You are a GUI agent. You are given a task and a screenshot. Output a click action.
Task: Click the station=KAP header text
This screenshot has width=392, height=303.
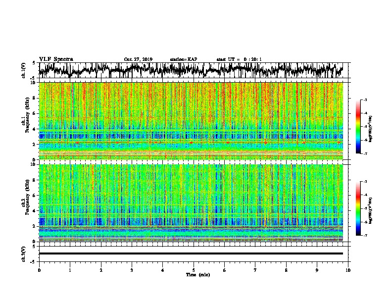click(x=184, y=59)
